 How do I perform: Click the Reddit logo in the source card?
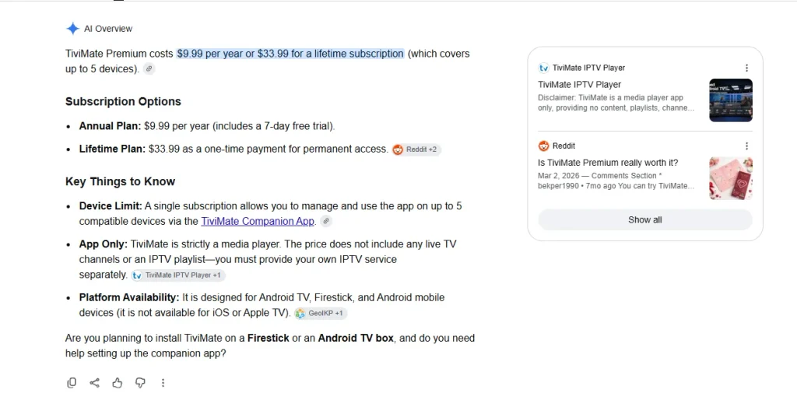coord(544,146)
